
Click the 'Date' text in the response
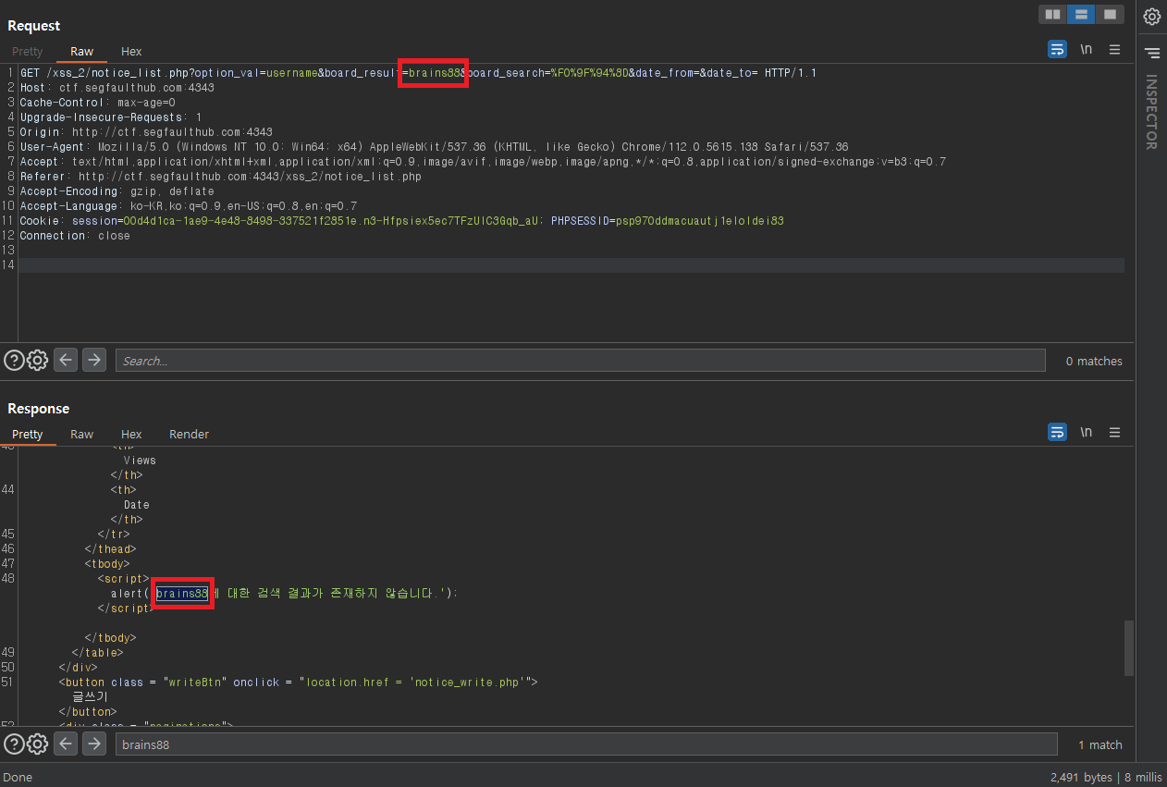tap(136, 505)
